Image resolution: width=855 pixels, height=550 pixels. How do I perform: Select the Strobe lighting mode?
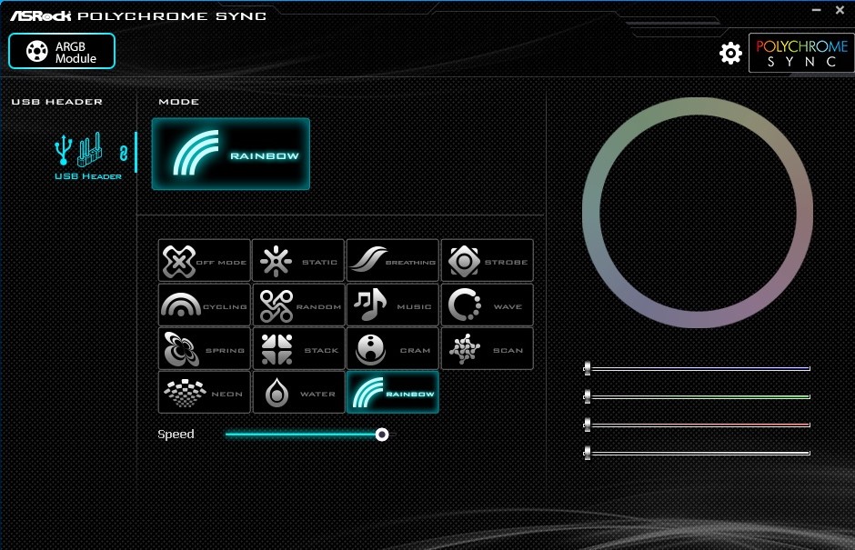tap(487, 261)
